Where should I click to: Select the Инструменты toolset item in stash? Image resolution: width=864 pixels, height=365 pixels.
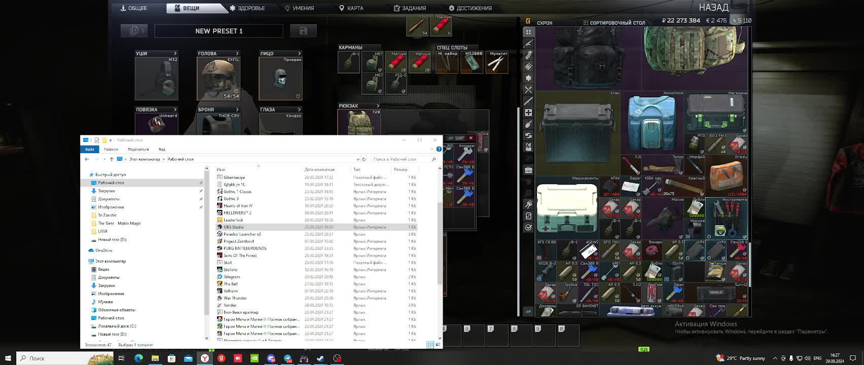pos(726,218)
